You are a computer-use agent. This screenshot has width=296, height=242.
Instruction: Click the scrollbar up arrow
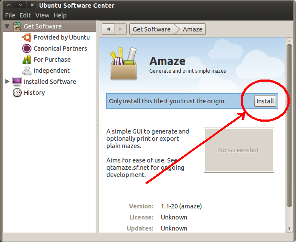coord(289,41)
